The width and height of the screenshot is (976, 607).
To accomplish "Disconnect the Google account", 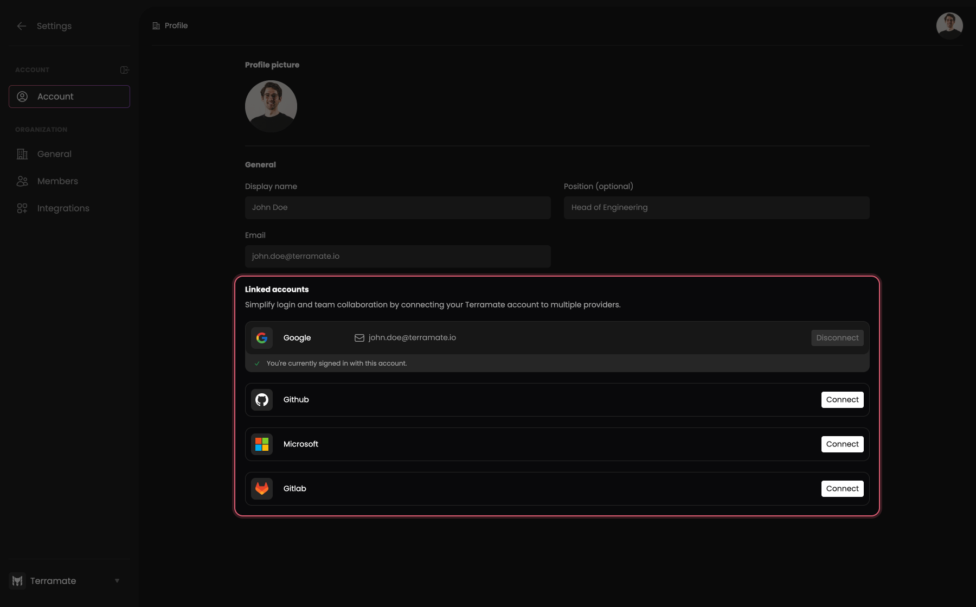I will tap(837, 337).
